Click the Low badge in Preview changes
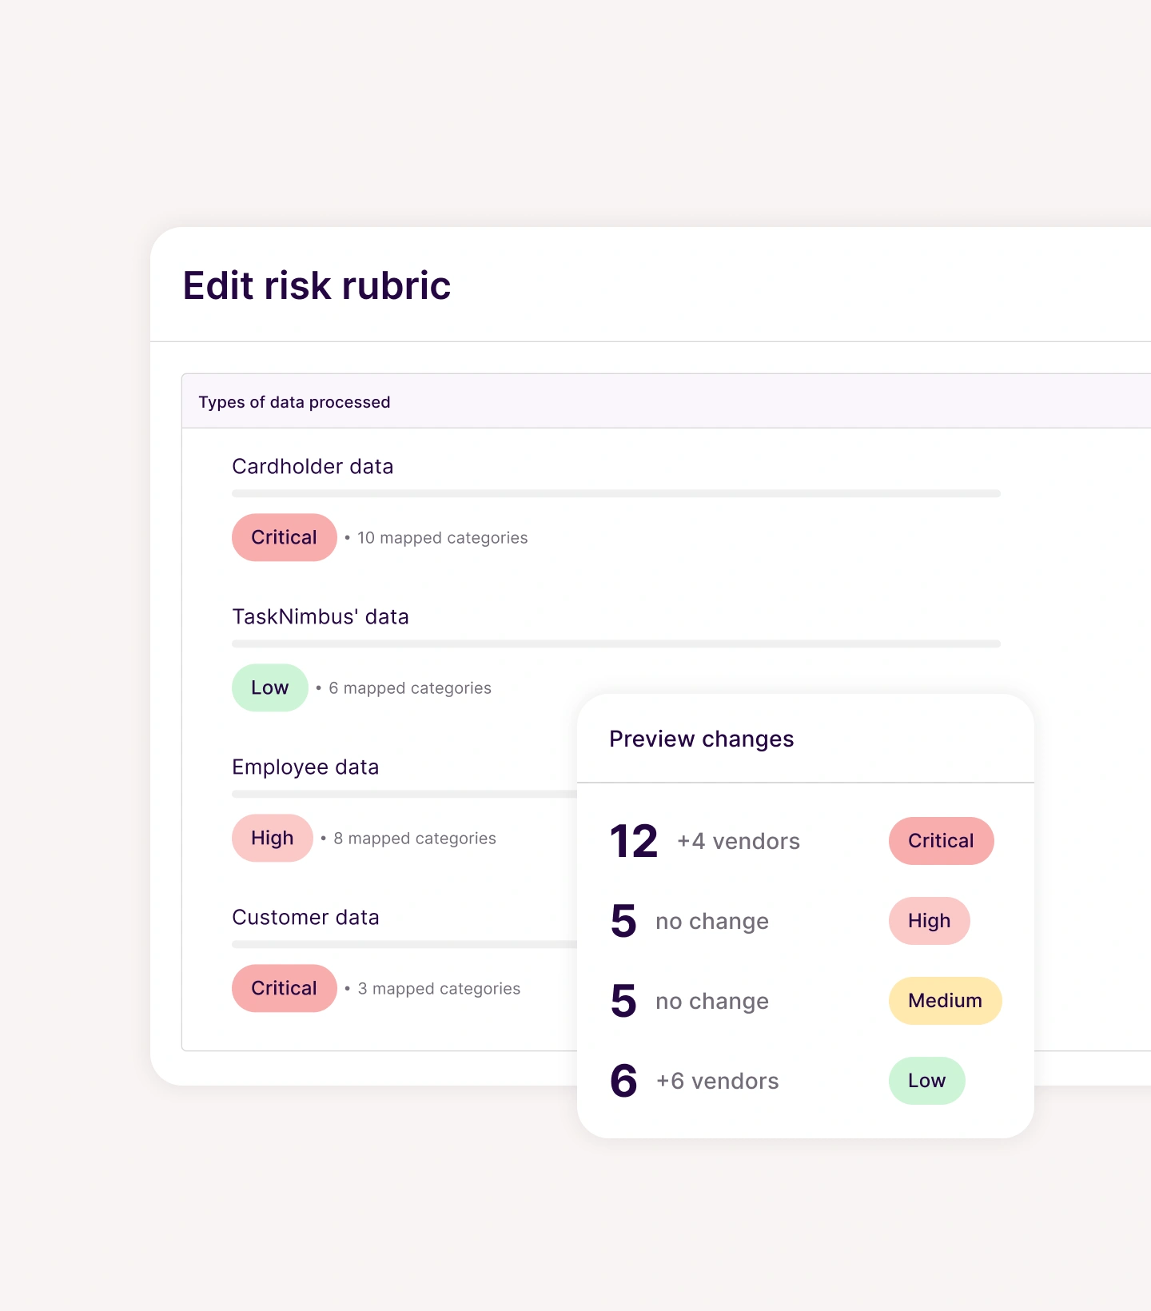Image resolution: width=1151 pixels, height=1311 pixels. pos(926,1081)
